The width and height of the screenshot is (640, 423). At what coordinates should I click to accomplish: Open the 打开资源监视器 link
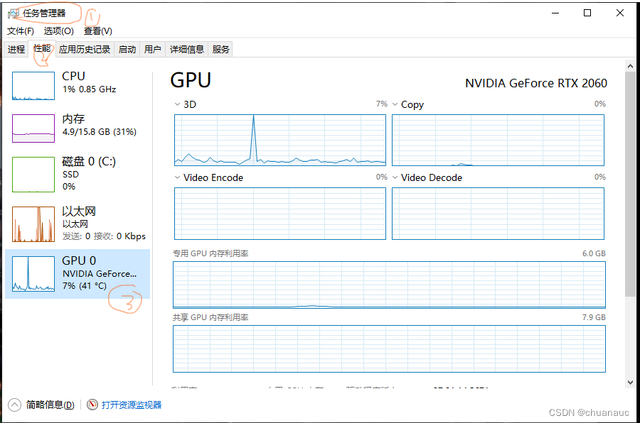[132, 405]
